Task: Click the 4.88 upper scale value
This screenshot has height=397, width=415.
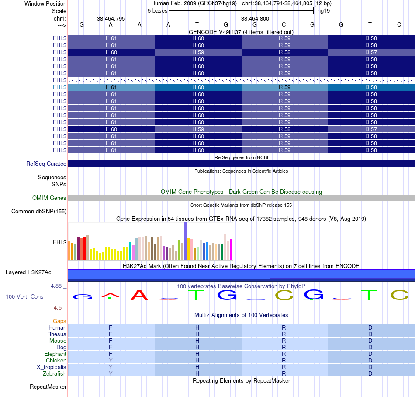Action: click(56, 286)
